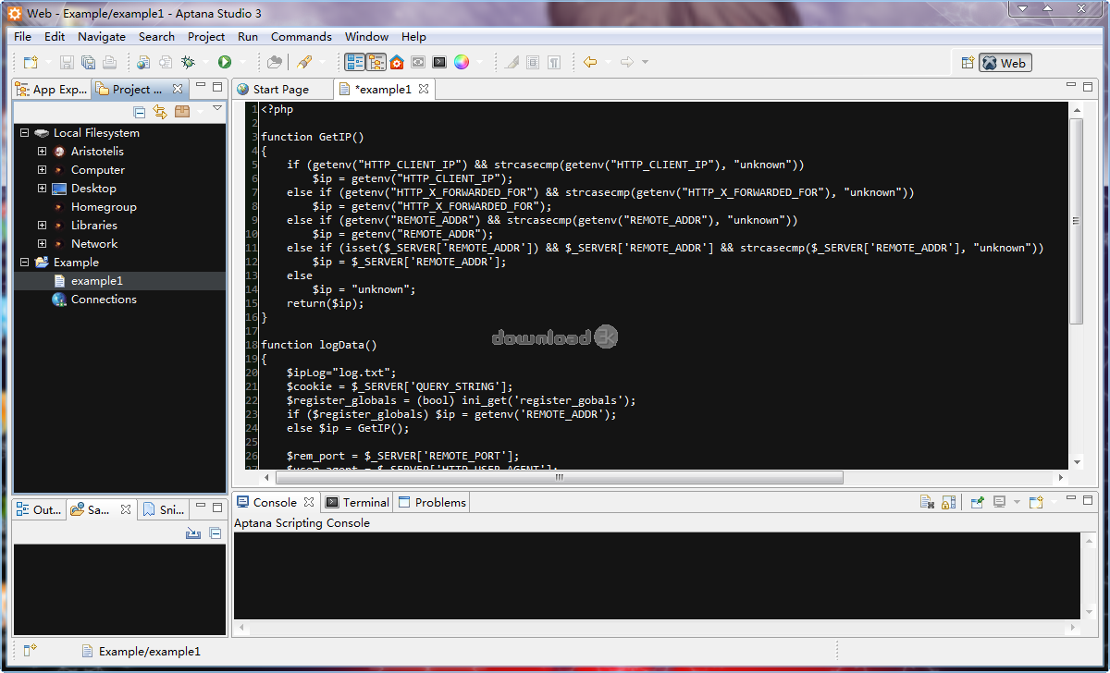The image size is (1110, 673).
Task: Click the terminal icon in toolbar
Action: point(439,62)
